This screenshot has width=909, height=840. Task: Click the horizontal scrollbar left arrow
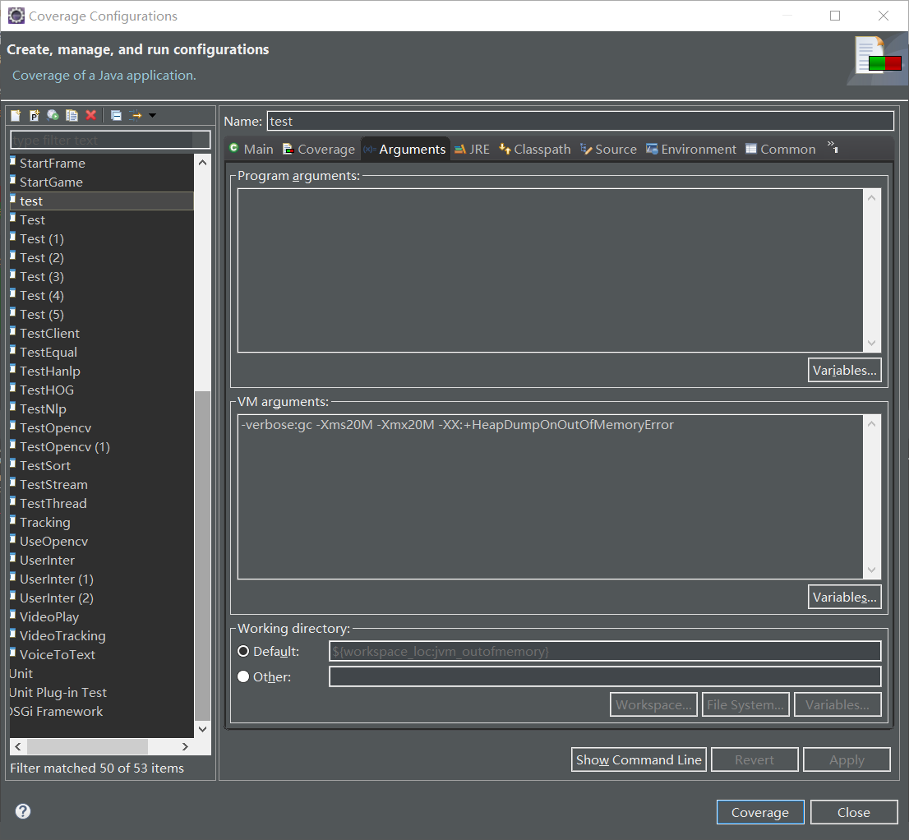coord(17,746)
